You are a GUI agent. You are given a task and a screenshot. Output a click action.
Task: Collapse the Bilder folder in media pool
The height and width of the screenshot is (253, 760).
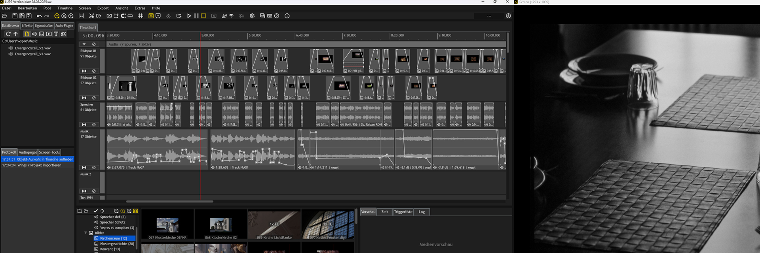[85, 233]
